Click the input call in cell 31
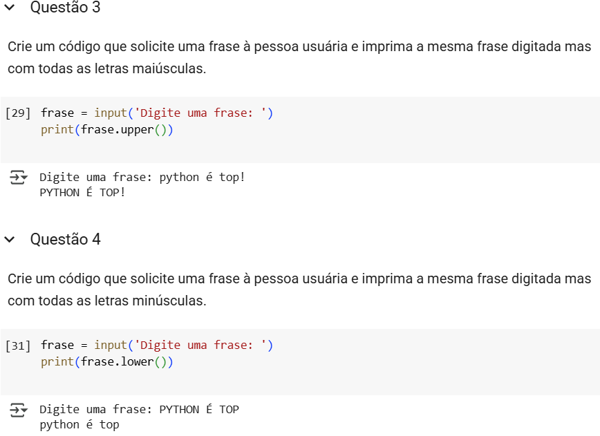Viewport: 600px width, 436px height. [111, 345]
